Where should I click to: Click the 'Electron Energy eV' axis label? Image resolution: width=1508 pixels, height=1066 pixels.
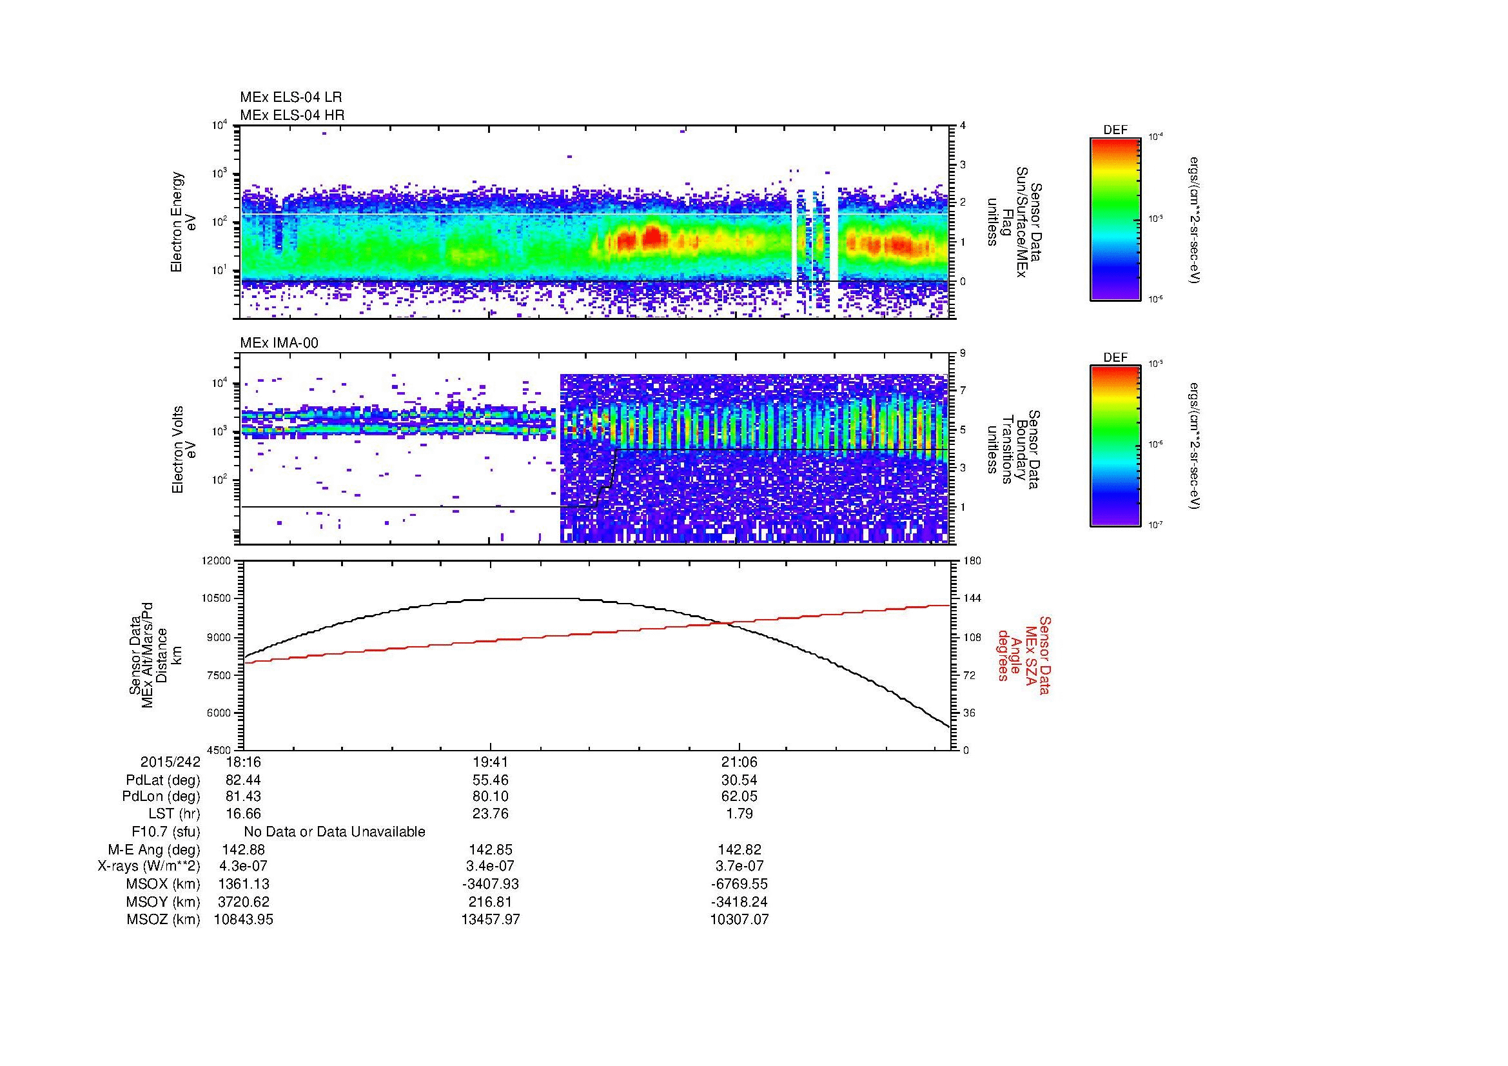pos(183,222)
